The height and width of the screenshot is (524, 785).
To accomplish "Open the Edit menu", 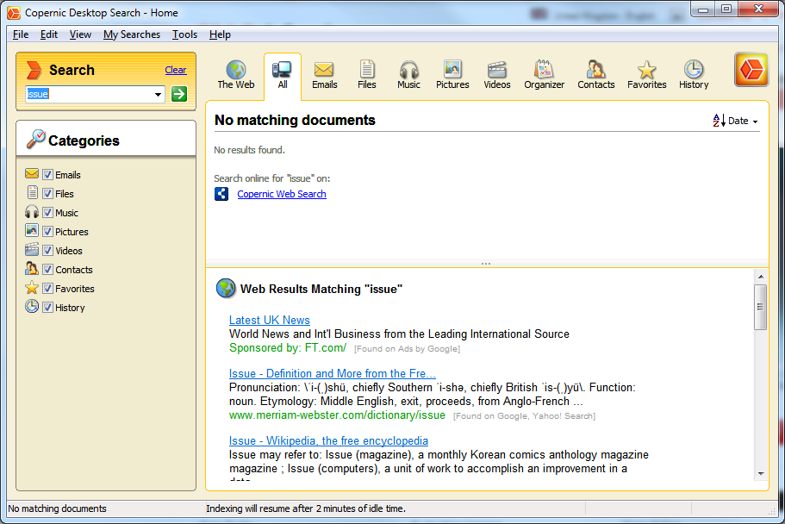I will click(x=49, y=34).
